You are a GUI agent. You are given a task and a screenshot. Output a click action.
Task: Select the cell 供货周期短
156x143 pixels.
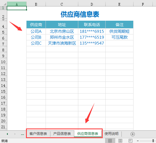(x=119, y=31)
